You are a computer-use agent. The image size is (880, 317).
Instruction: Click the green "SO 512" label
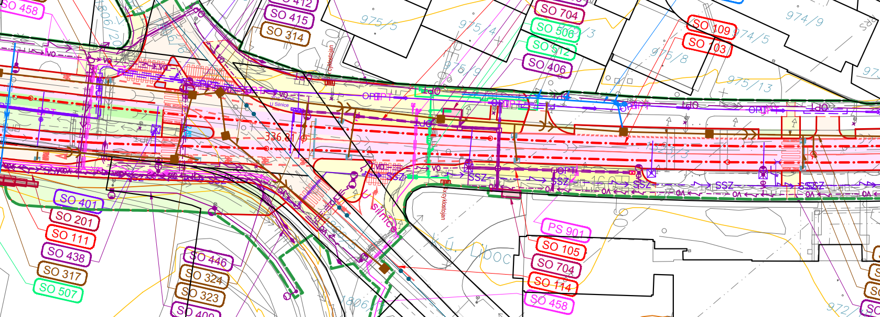point(551,48)
